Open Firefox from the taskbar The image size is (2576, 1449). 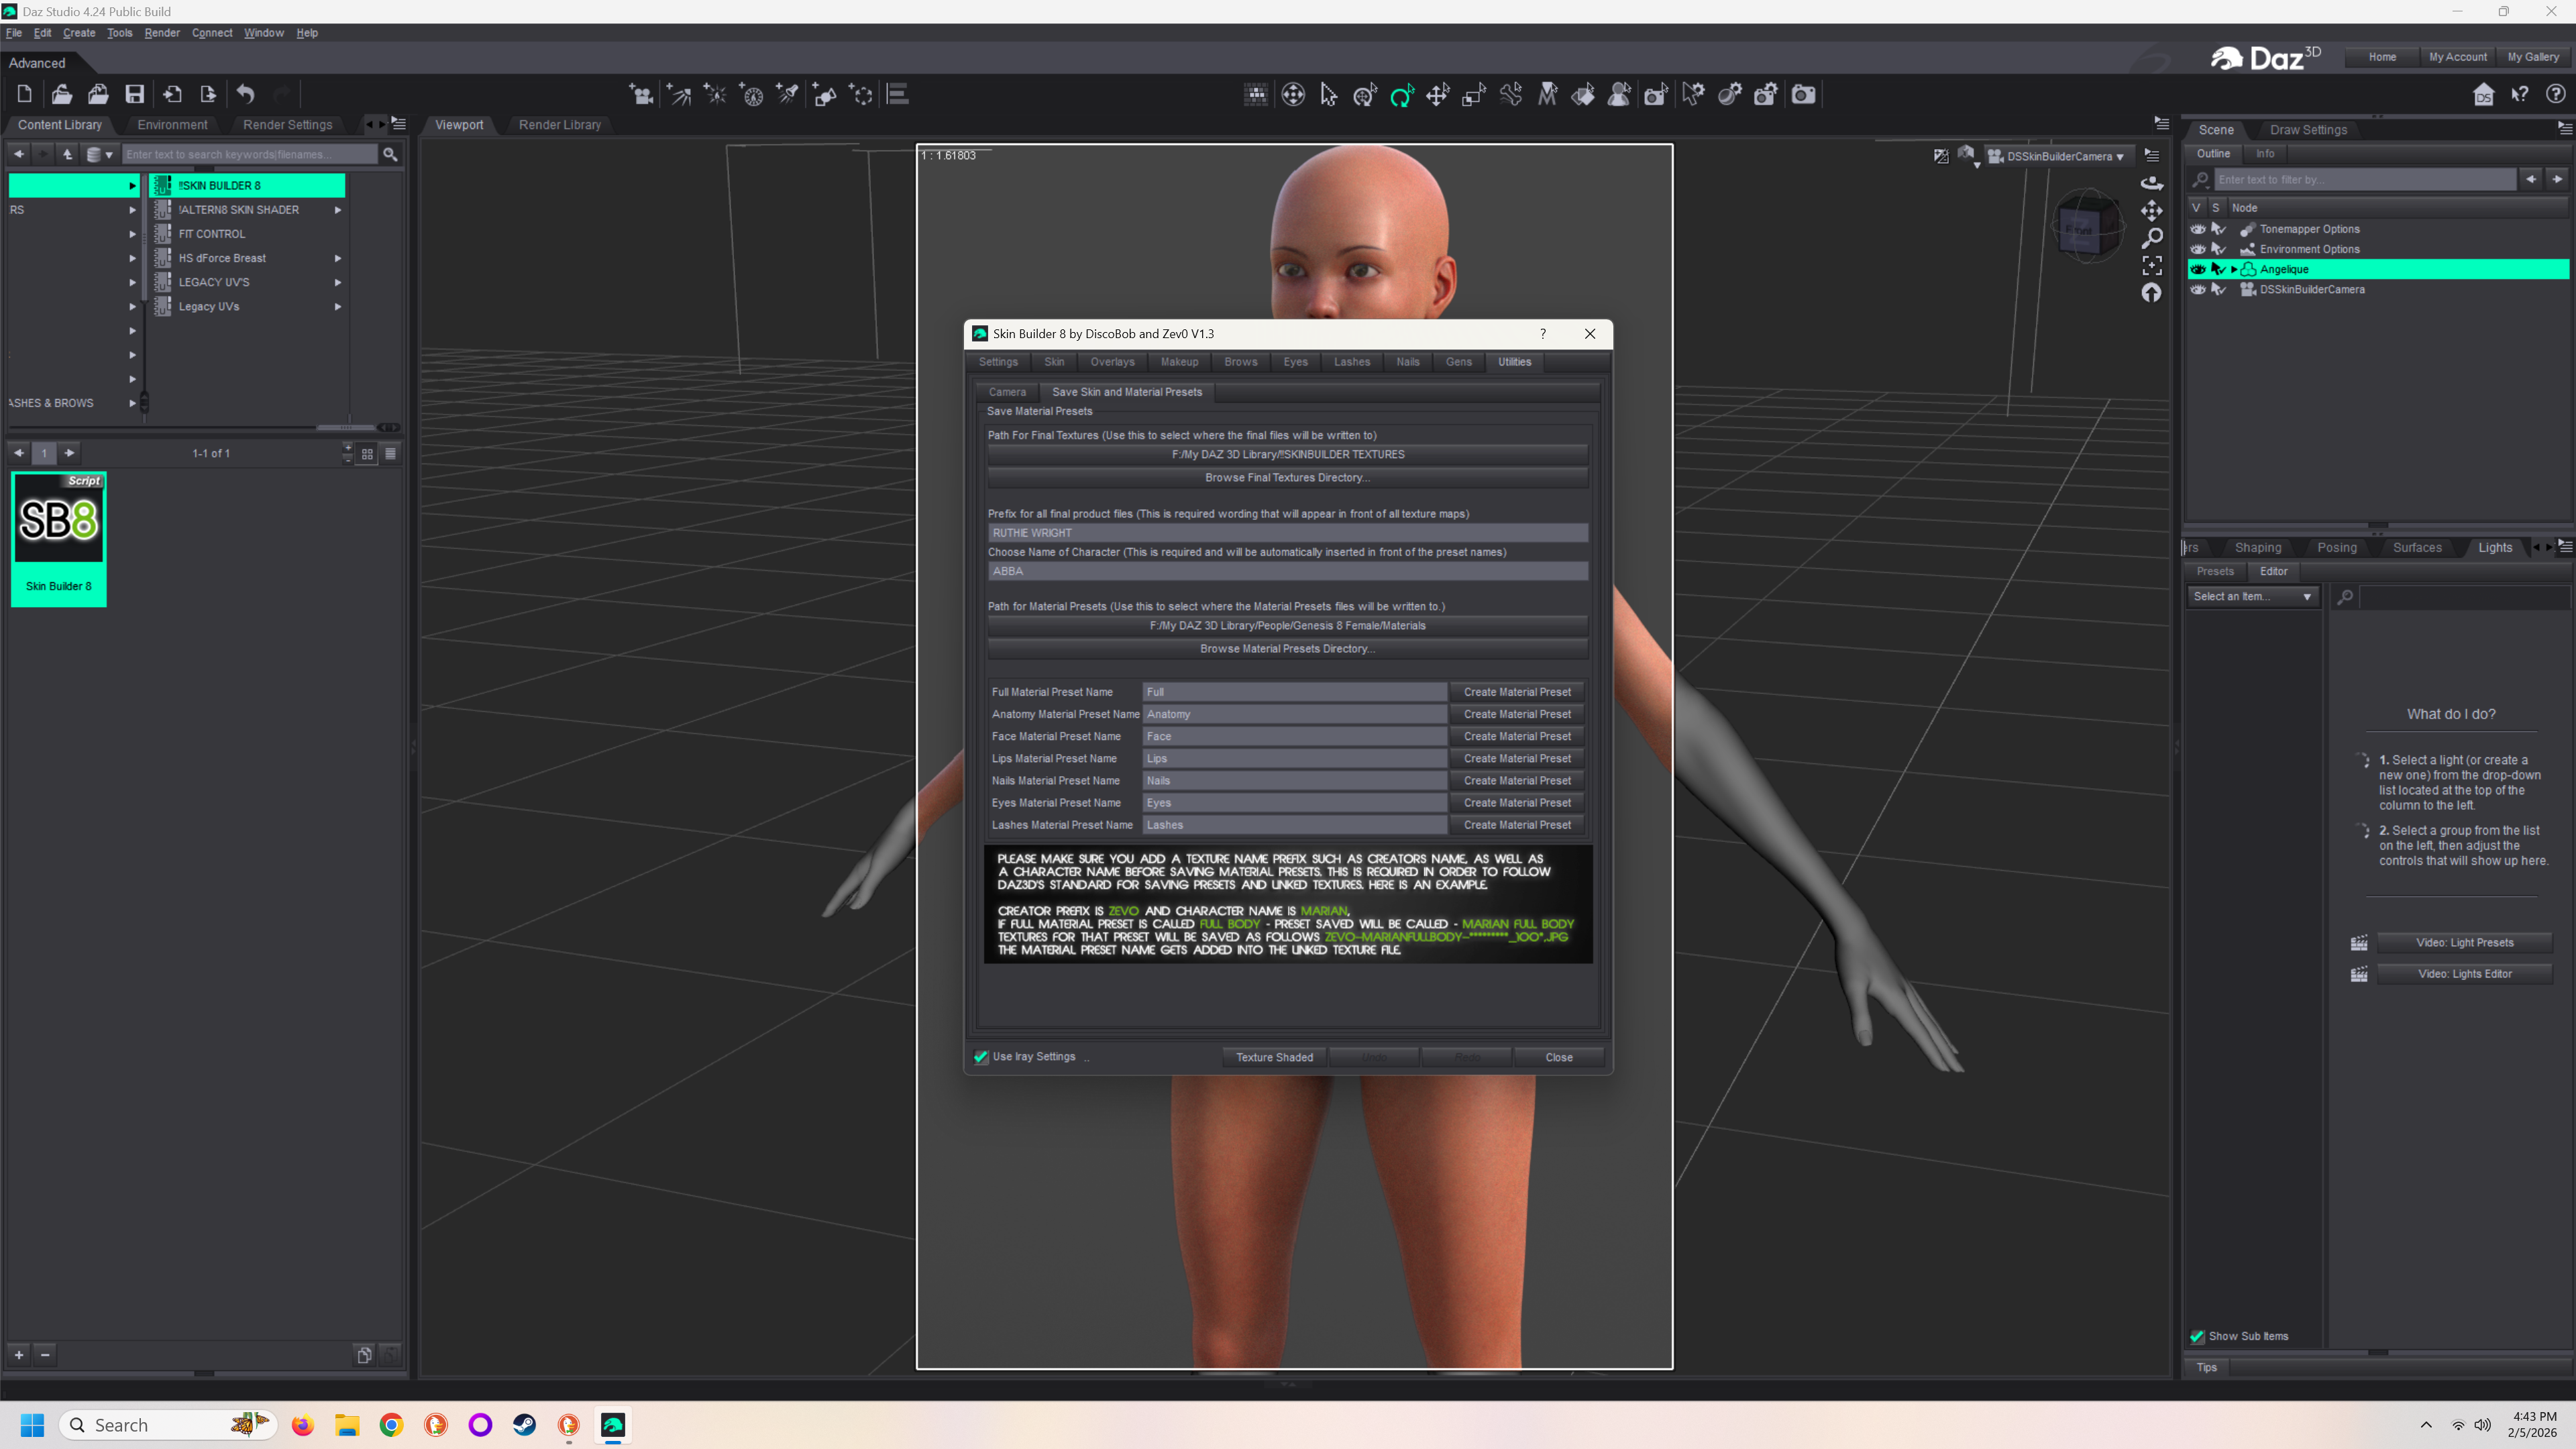302,1425
